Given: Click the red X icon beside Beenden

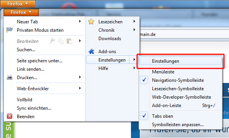Looking at the screenshot, I should click(10, 116).
